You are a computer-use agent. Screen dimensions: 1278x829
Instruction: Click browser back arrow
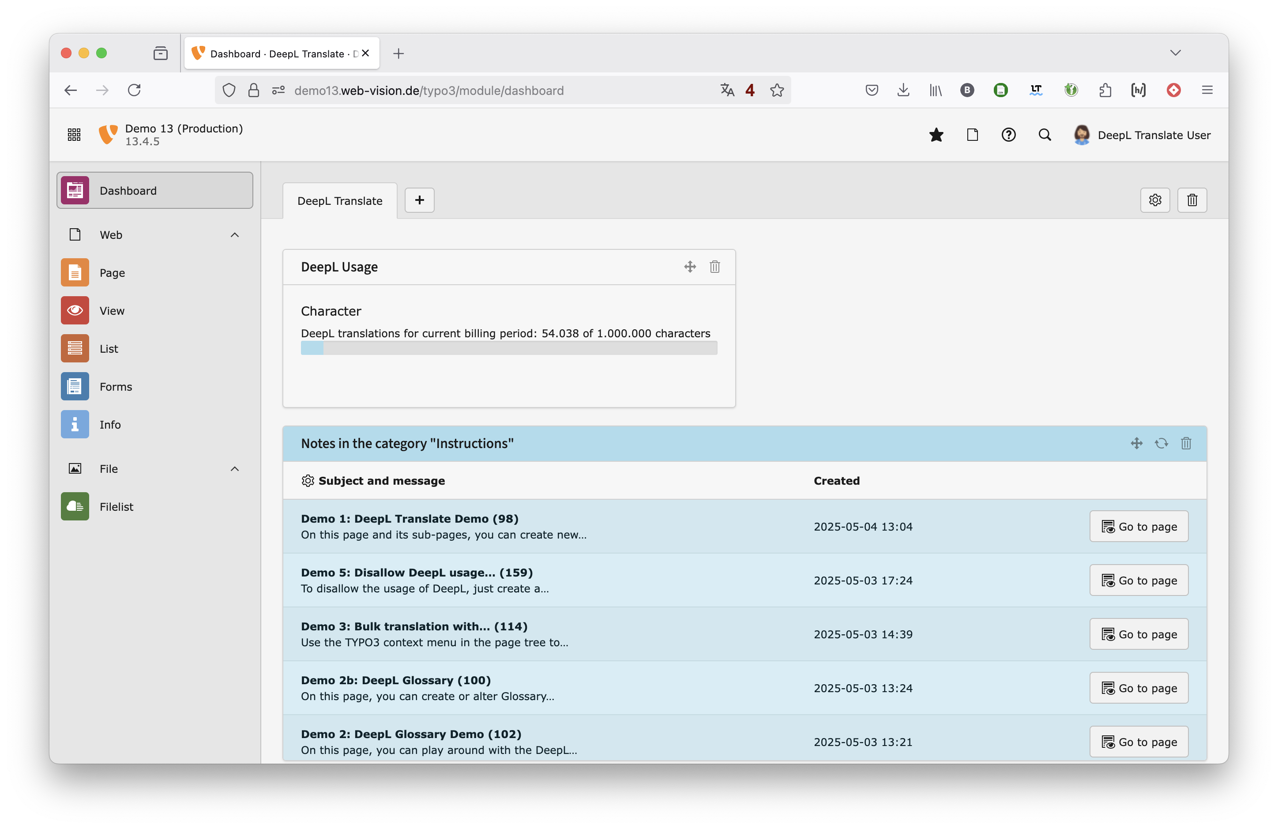71,90
